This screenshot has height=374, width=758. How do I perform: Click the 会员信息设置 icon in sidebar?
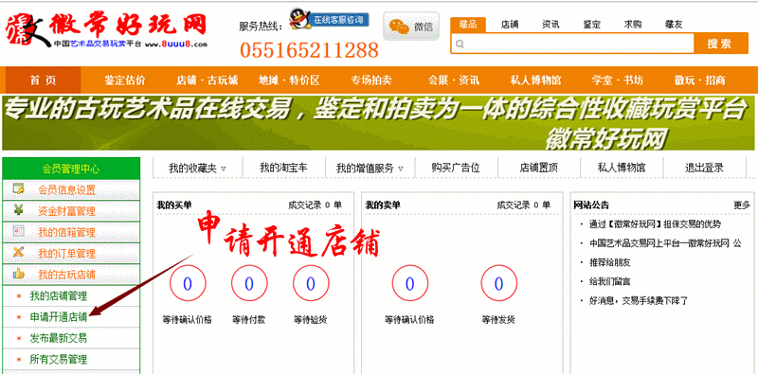18,189
